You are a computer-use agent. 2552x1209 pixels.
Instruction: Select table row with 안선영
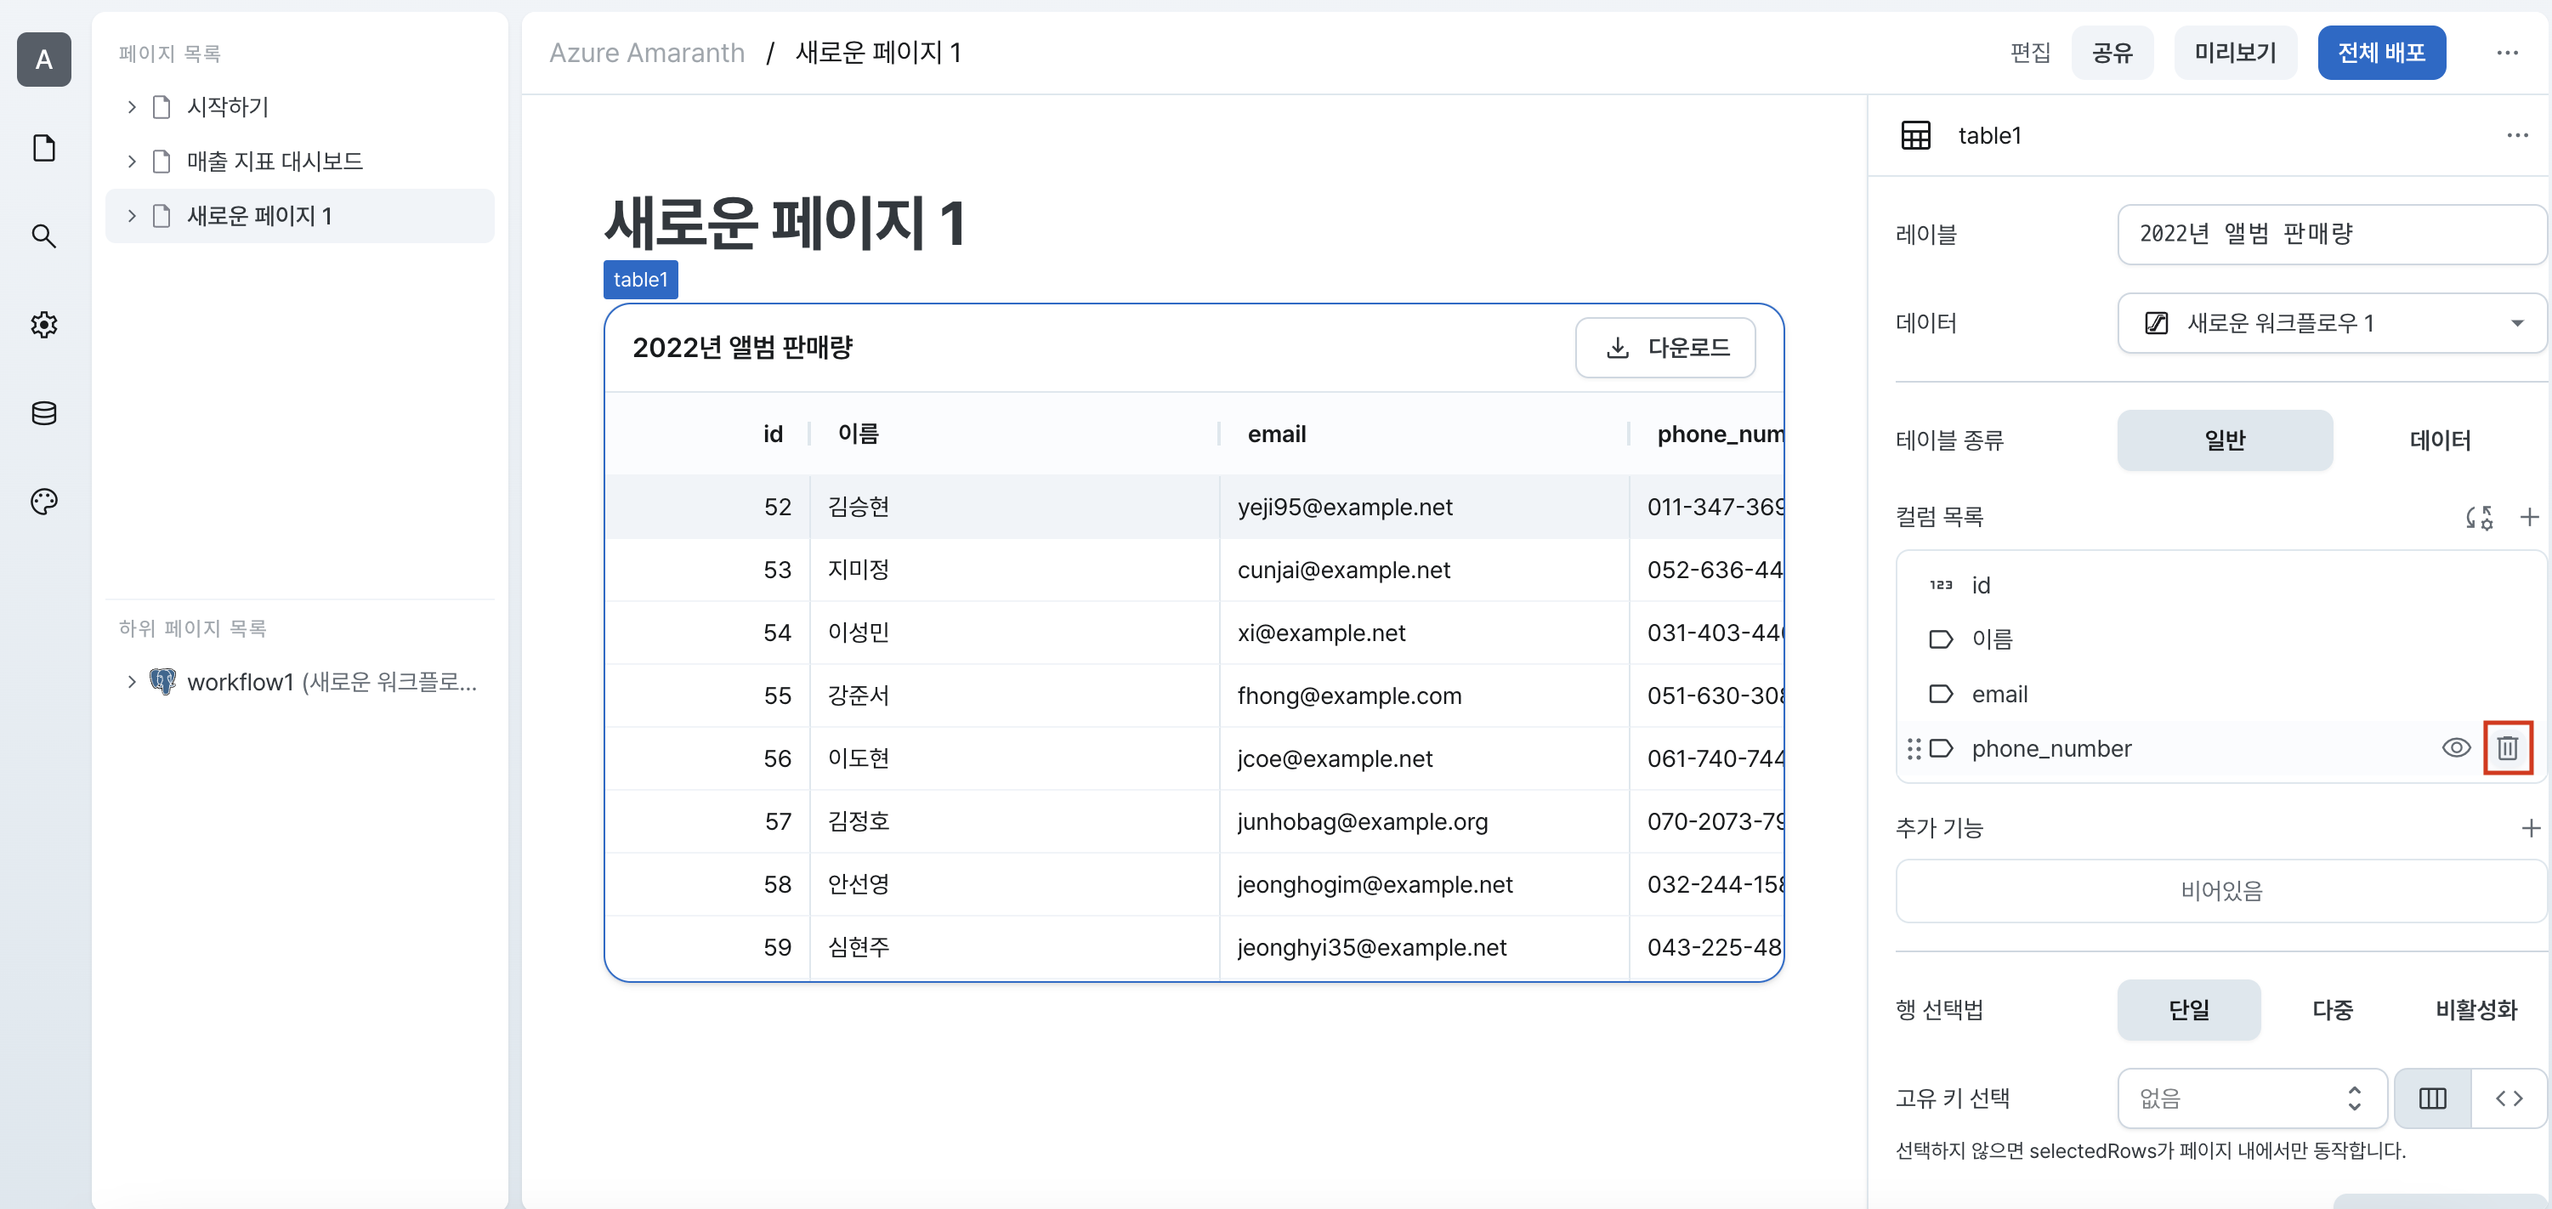[1194, 884]
